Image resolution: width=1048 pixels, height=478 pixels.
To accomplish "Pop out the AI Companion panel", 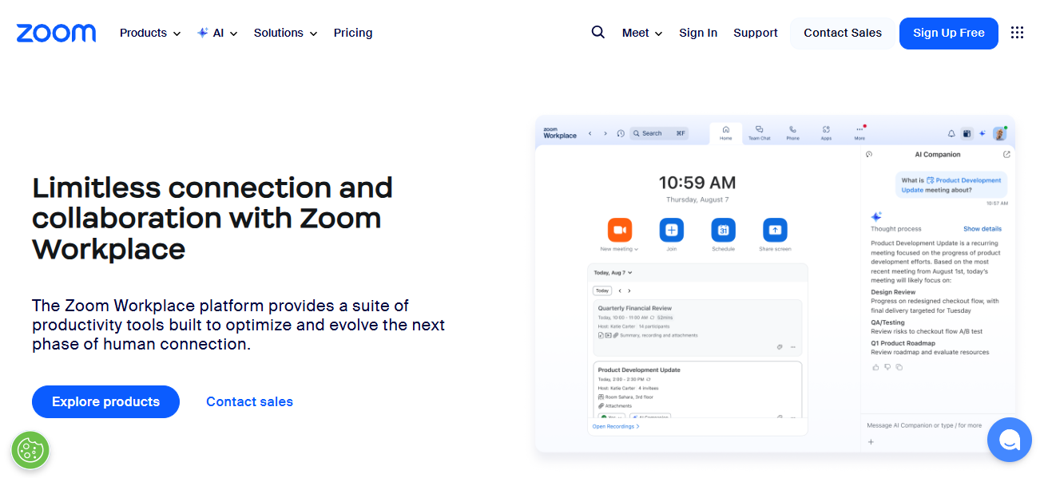I will tap(1006, 155).
